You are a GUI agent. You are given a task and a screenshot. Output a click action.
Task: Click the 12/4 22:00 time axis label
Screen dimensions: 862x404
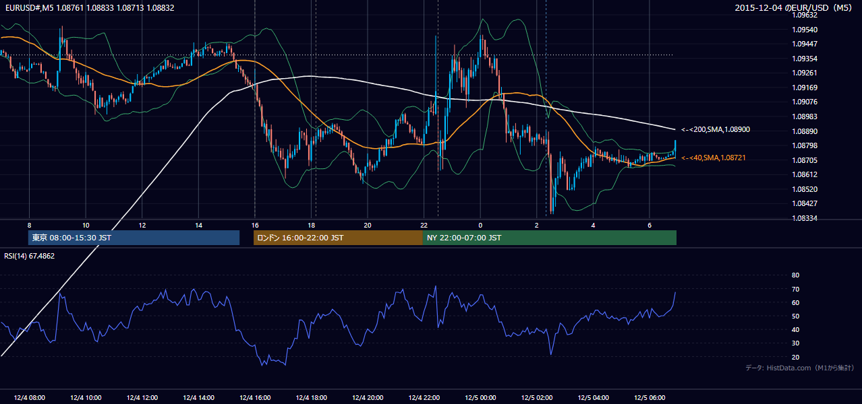[424, 398]
